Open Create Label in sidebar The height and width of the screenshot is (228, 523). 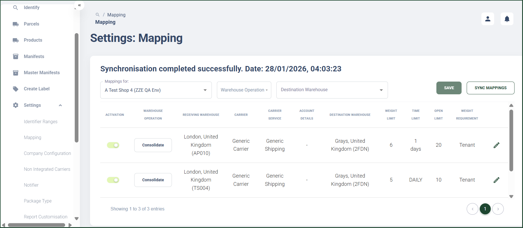[x=37, y=89]
